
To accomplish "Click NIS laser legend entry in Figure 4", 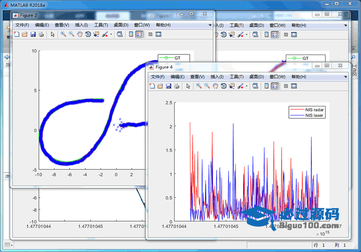I will click(307, 115).
